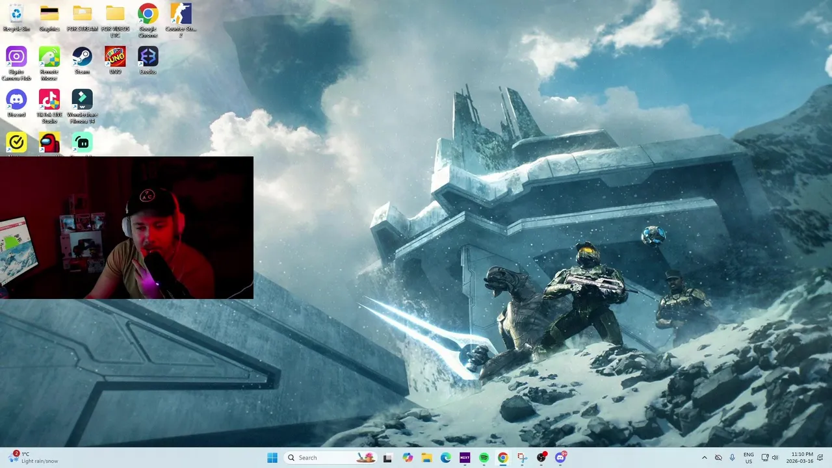This screenshot has width=832, height=468.
Task: Open Microsoft Edge from the taskbar
Action: [445, 458]
